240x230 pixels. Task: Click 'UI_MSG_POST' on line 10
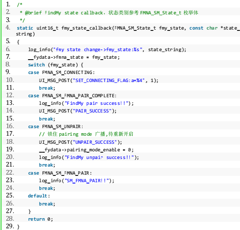click(x=55, y=80)
